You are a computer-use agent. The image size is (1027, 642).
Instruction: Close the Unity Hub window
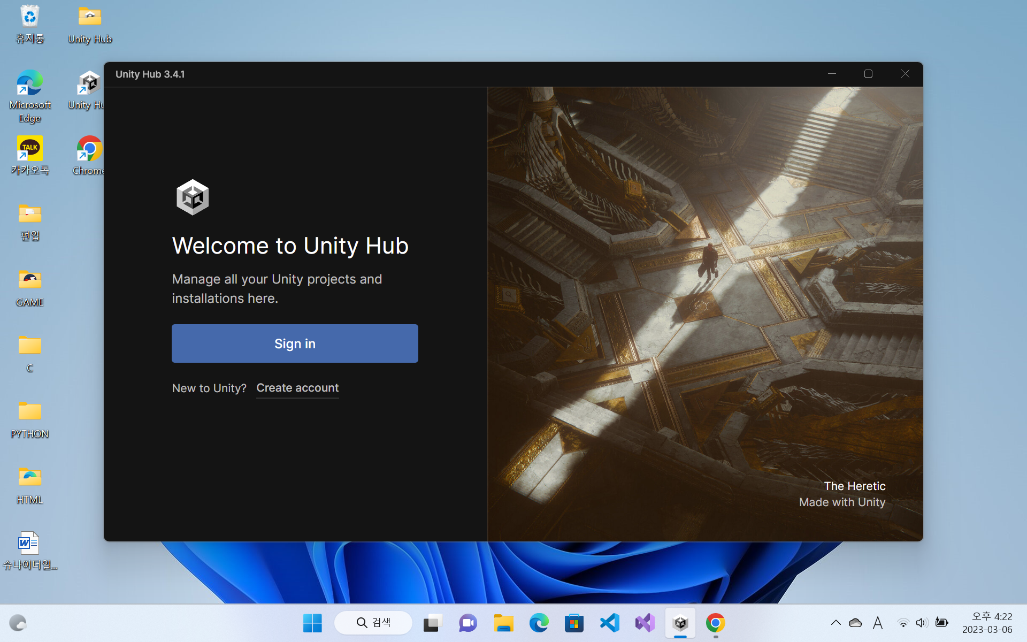pos(905,74)
